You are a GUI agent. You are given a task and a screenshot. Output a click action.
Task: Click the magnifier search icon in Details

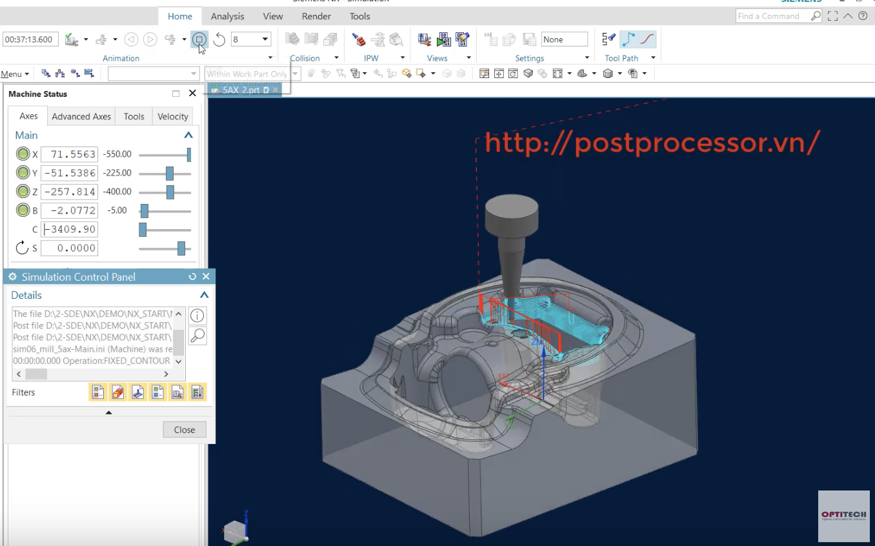pyautogui.click(x=197, y=336)
